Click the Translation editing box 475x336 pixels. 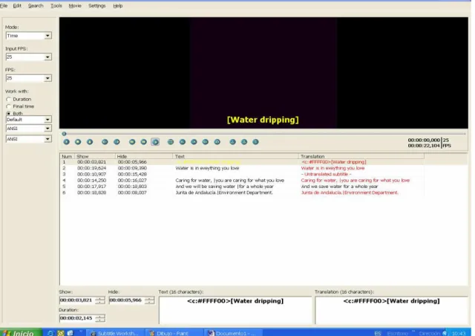[x=391, y=311]
